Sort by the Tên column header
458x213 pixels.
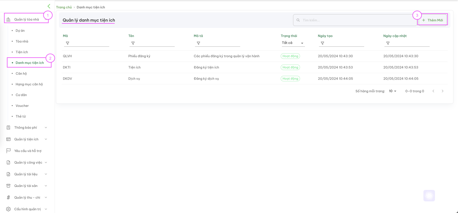(x=131, y=36)
